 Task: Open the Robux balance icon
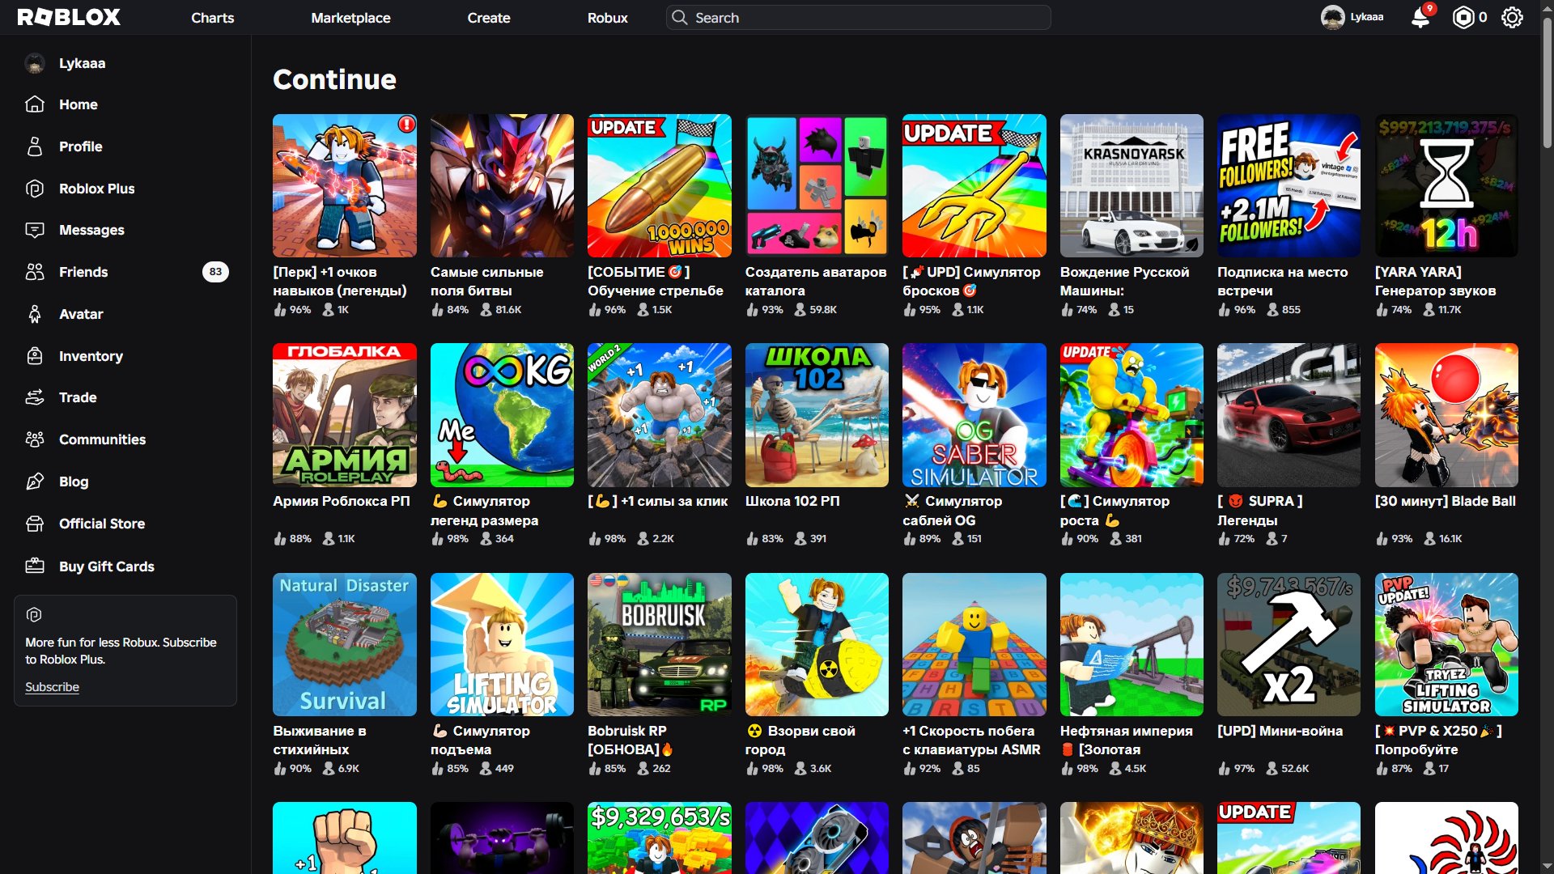point(1463,17)
